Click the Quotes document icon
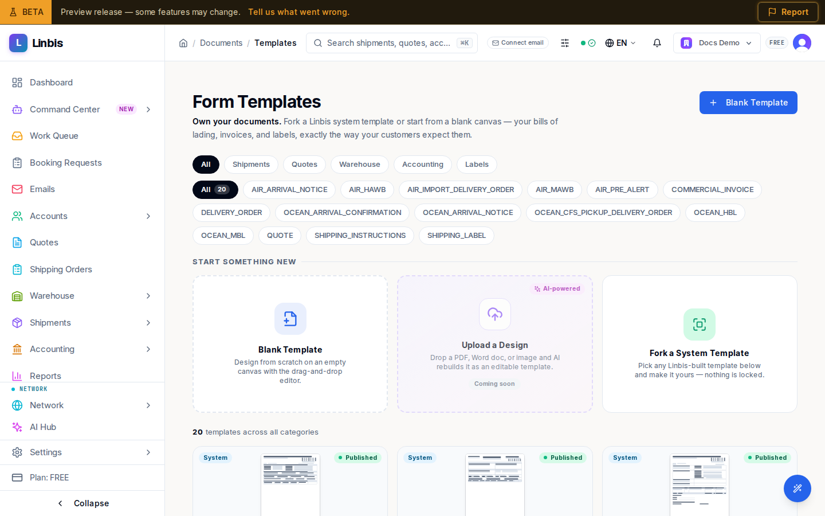 (17, 243)
